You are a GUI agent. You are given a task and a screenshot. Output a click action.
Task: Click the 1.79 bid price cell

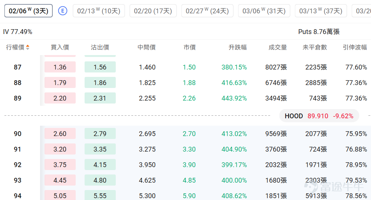coord(60,82)
